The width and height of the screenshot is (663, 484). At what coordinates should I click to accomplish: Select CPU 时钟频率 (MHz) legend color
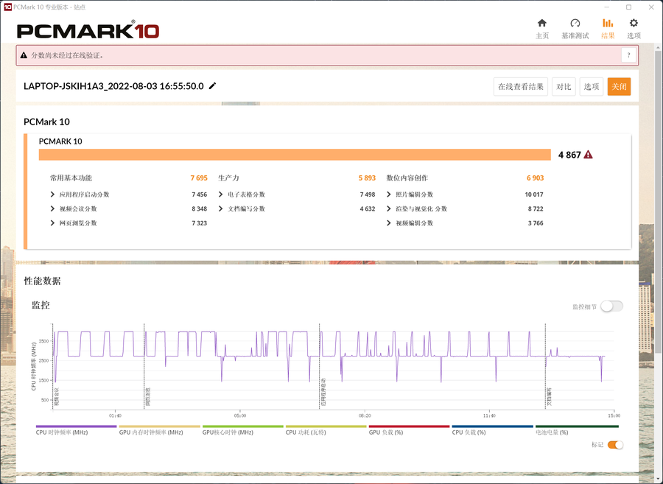pyautogui.click(x=76, y=427)
